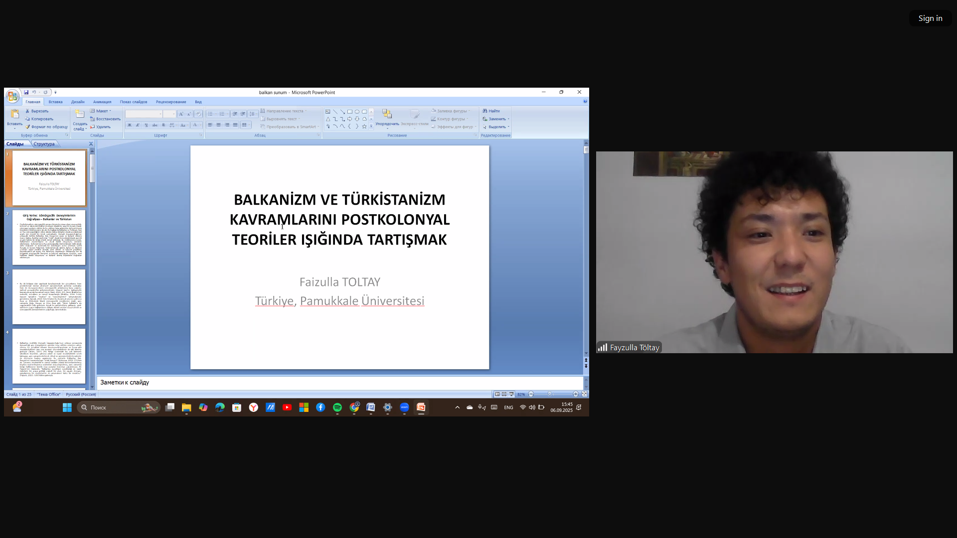957x538 pixels.
Task: Click the Найти (Find) binoculars icon
Action: coord(484,111)
